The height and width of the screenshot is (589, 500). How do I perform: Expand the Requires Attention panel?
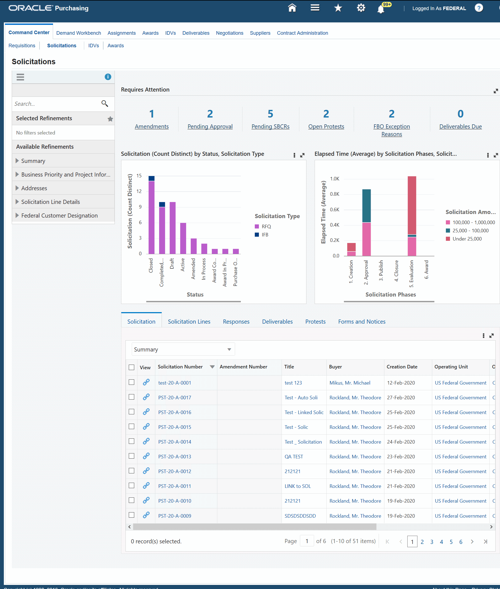(496, 91)
